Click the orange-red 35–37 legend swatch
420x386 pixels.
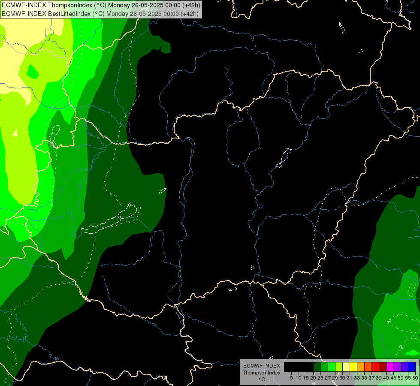click(x=368, y=367)
